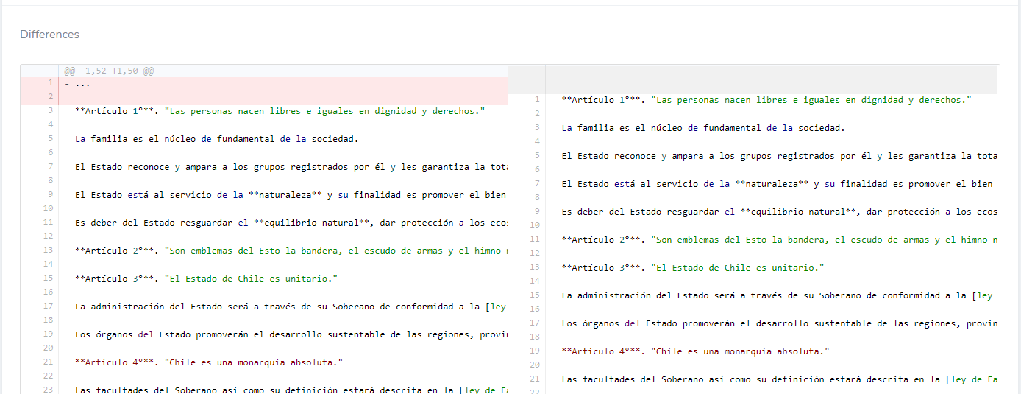Select the "Artículo 1°" line in right pane
The height and width of the screenshot is (394, 1021).
tap(765, 100)
